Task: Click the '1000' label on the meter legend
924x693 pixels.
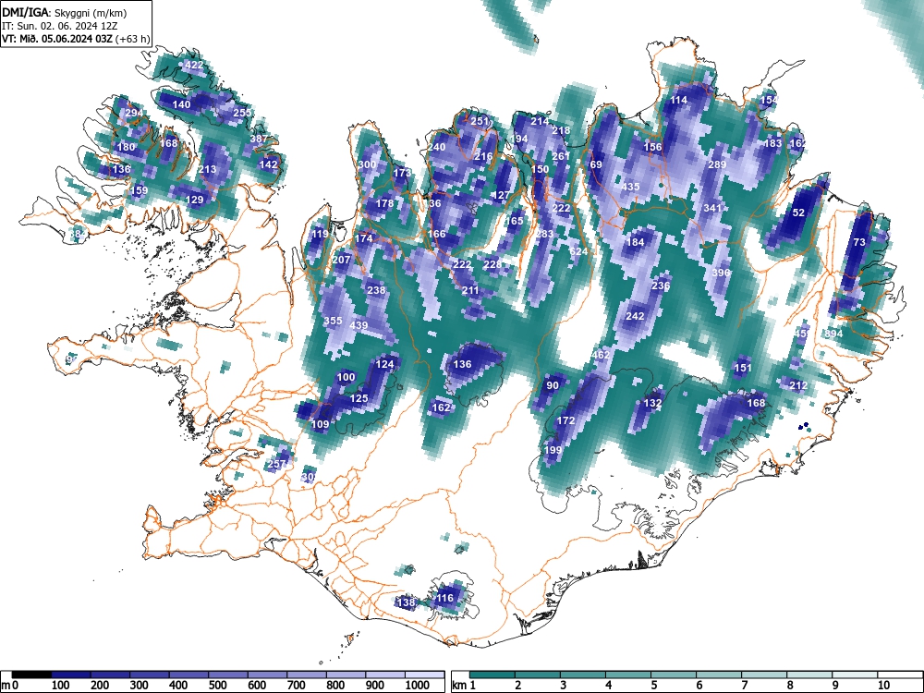Action: click(418, 686)
